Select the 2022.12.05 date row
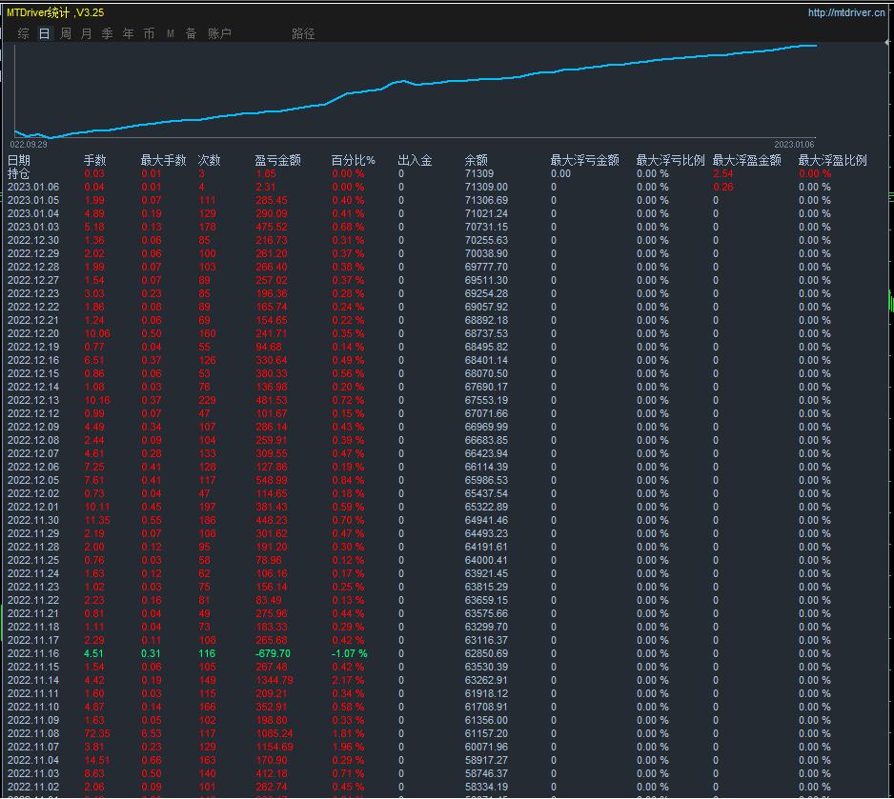Image resolution: width=894 pixels, height=799 pixels. (33, 480)
